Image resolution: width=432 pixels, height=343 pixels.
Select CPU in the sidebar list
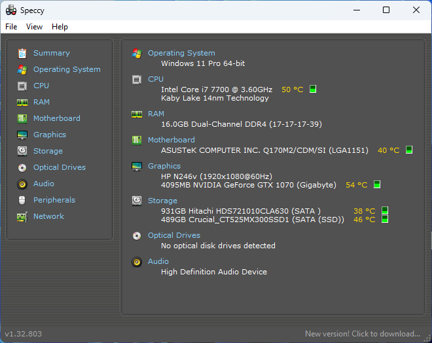[x=41, y=86]
